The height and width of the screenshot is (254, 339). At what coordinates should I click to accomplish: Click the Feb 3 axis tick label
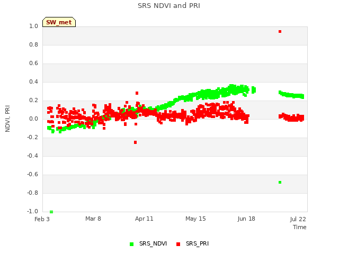[x=42, y=219]
